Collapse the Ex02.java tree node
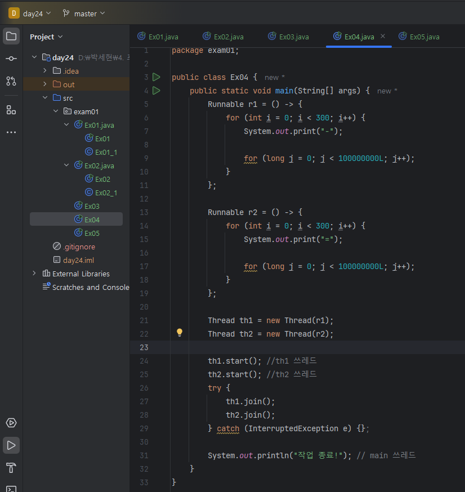 coord(66,165)
